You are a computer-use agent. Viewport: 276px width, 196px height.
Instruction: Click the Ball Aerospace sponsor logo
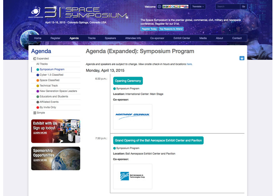(133, 177)
